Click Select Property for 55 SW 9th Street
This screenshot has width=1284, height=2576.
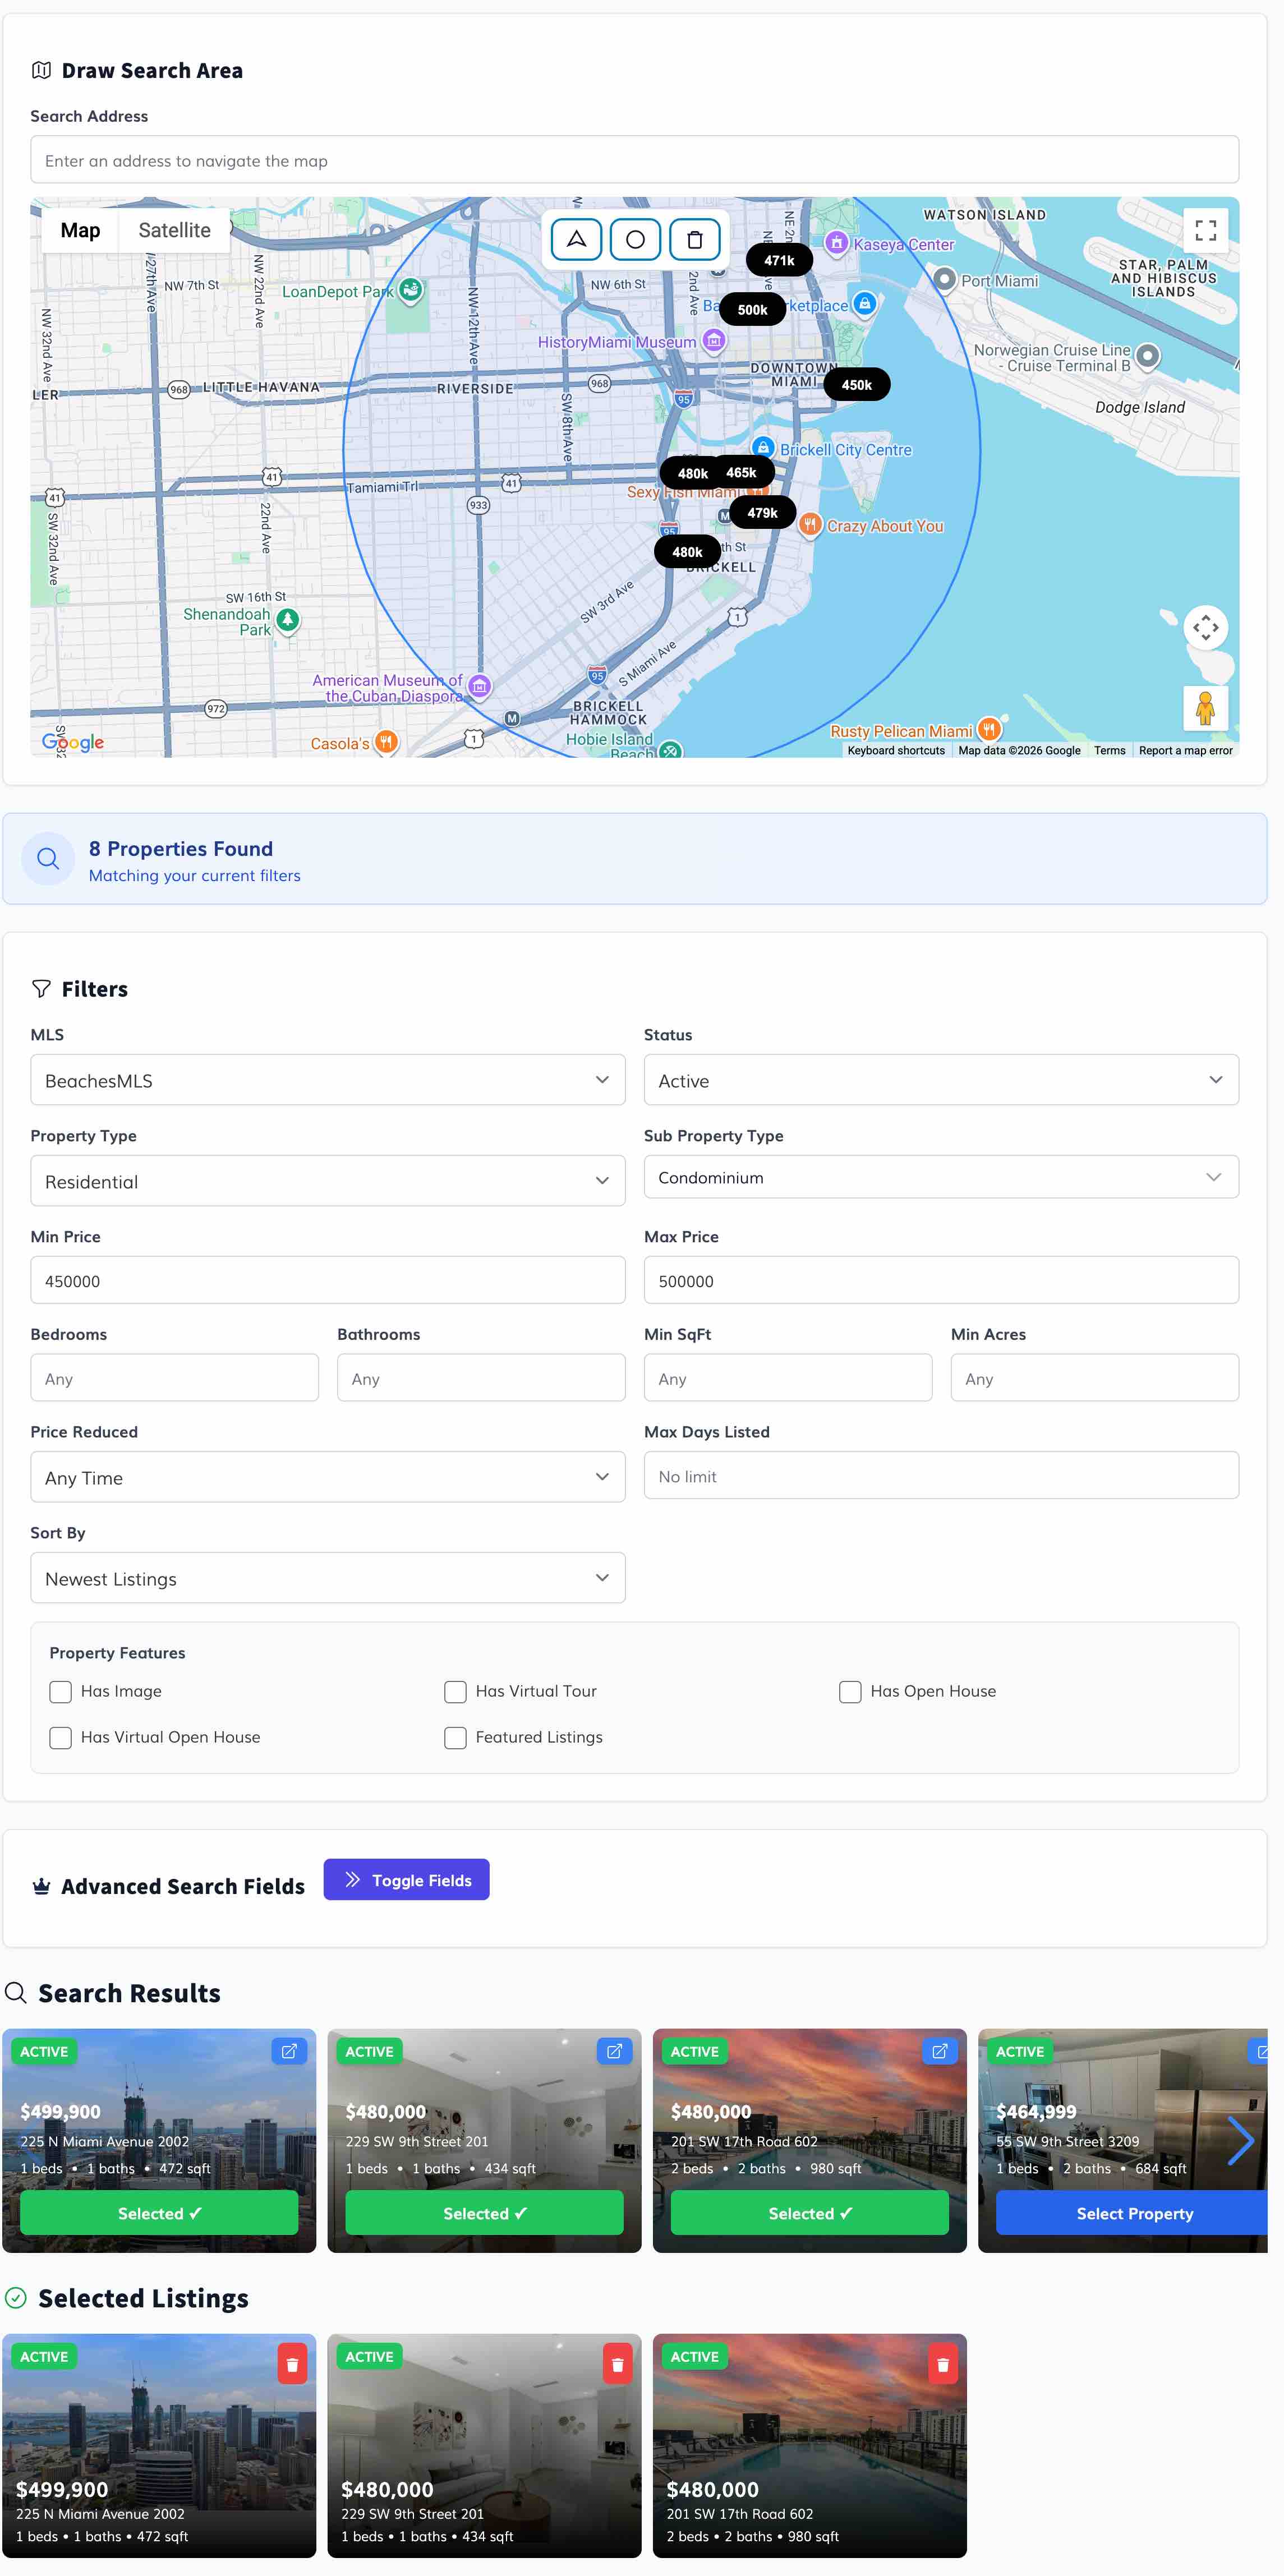1133,2213
